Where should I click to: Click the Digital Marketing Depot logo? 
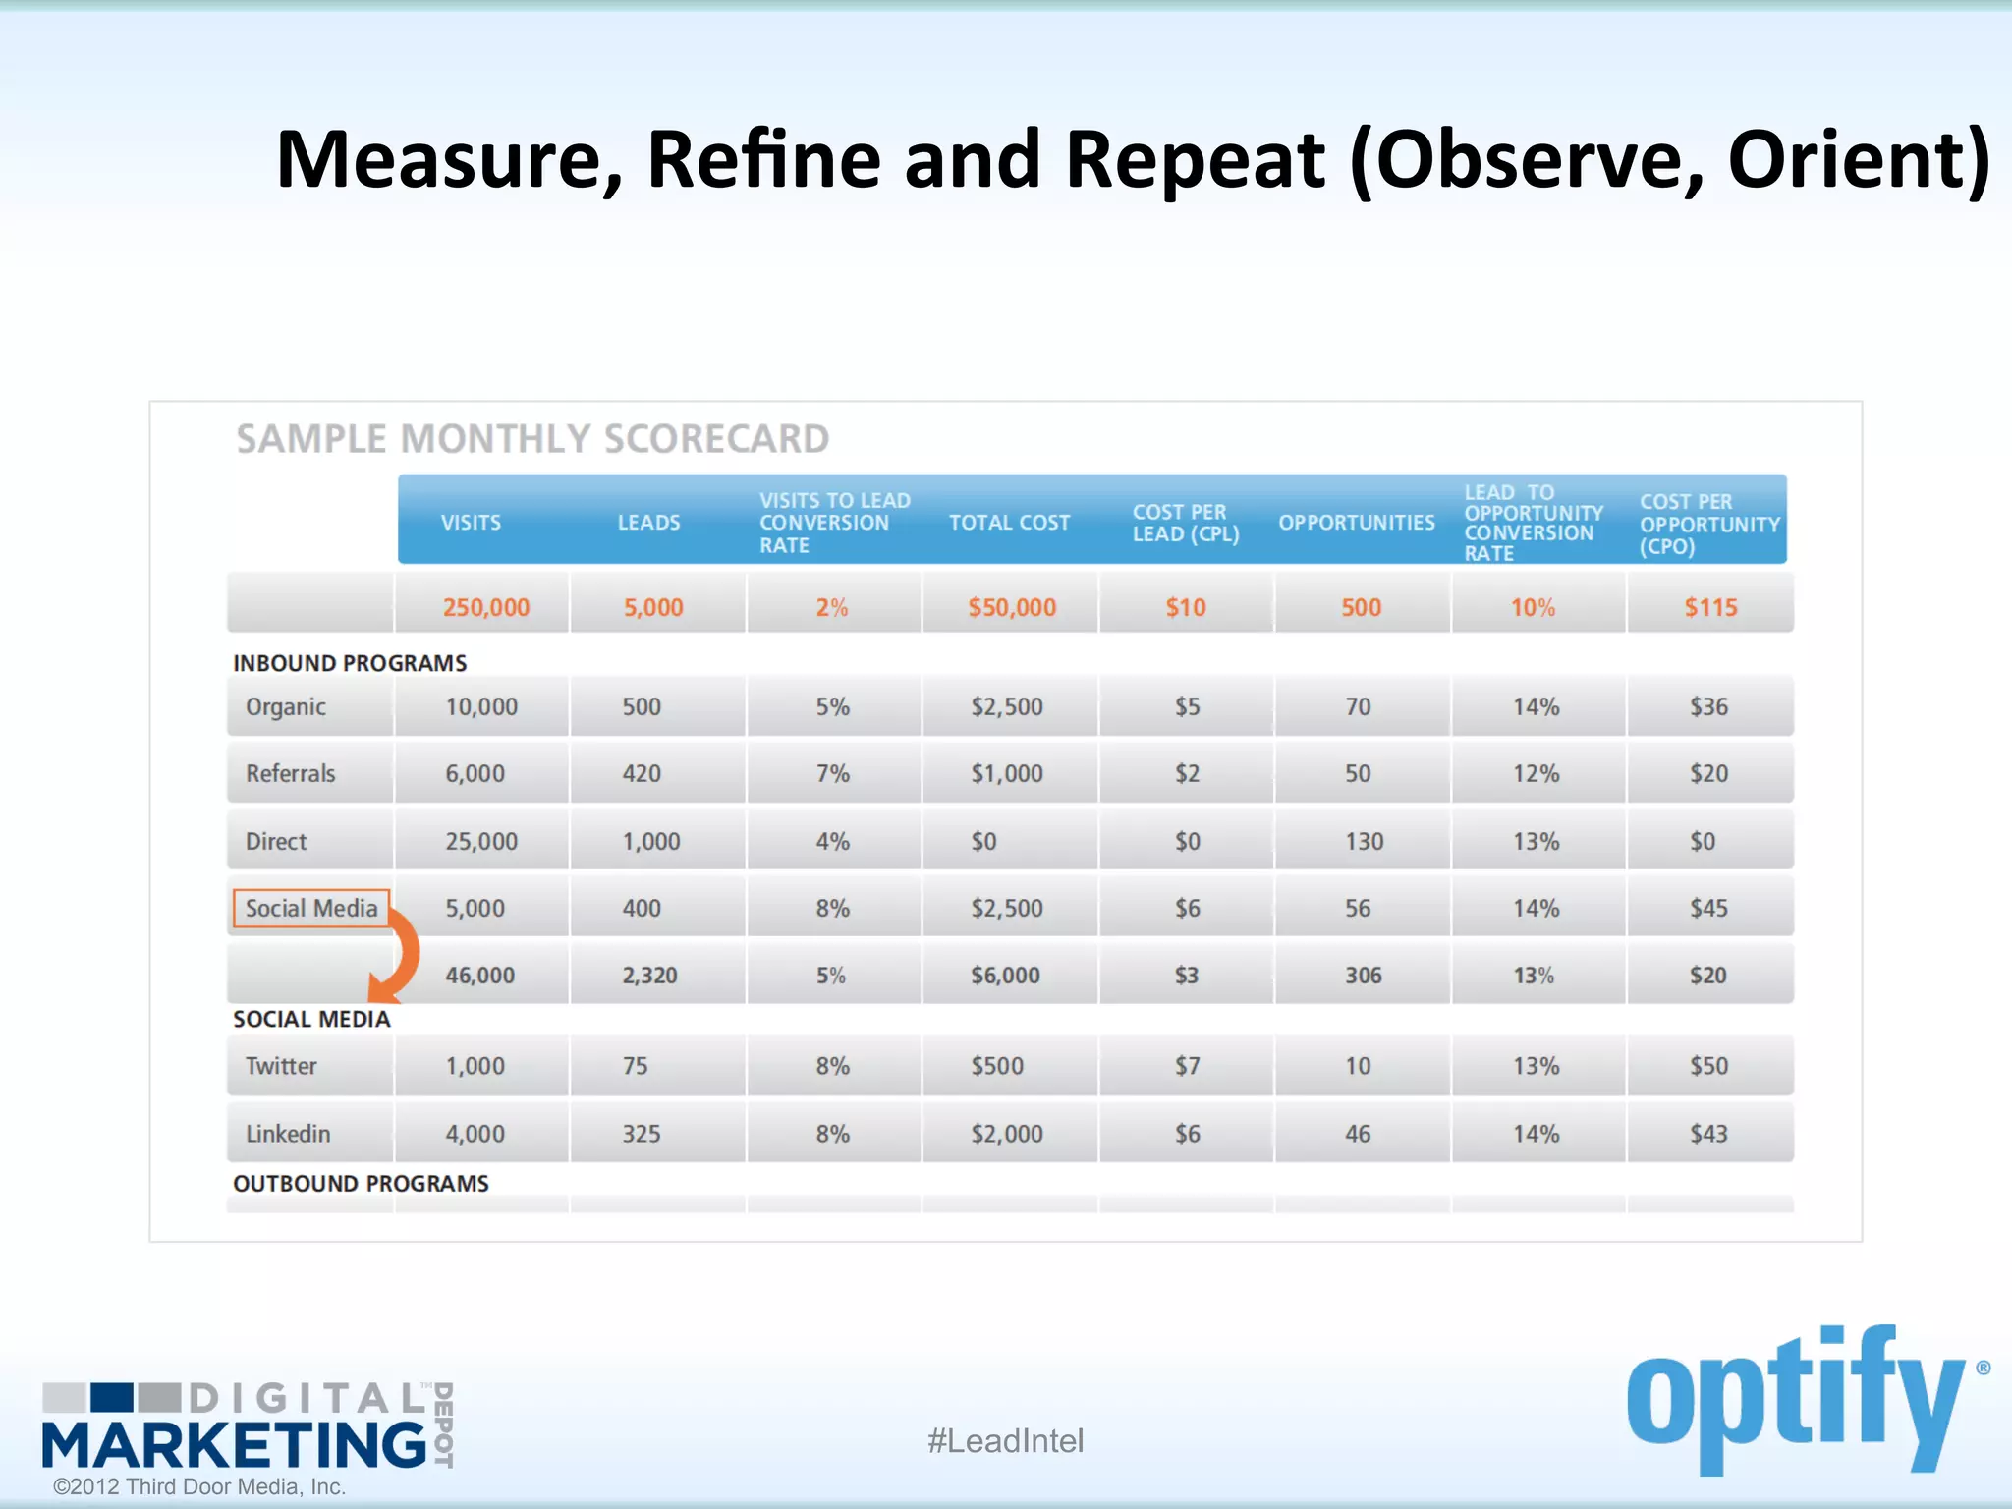pyautogui.click(x=248, y=1425)
